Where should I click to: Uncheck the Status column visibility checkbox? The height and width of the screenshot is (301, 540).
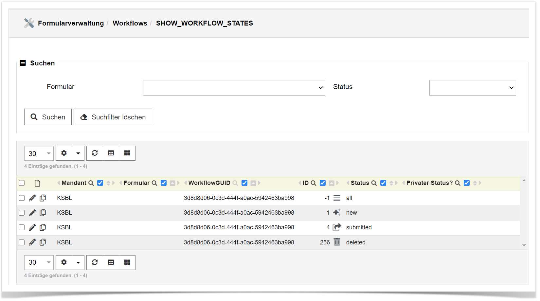tap(383, 183)
